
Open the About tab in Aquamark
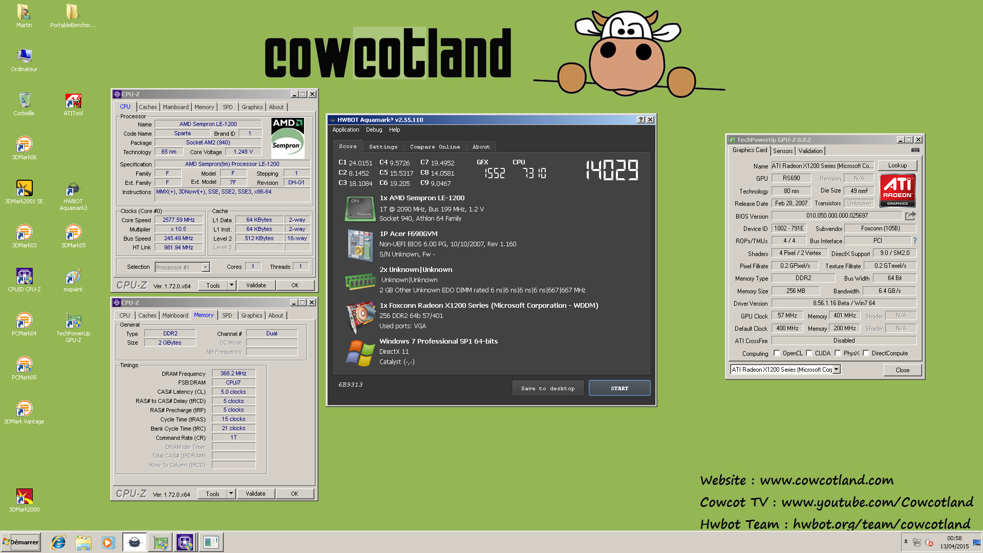tap(481, 147)
